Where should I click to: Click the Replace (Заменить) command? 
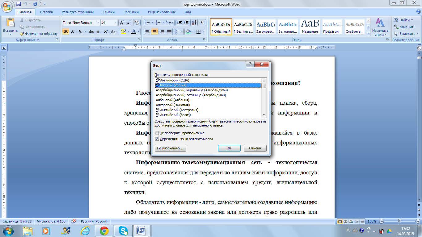(x=404, y=27)
